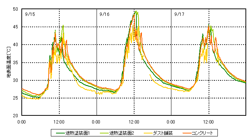Click the 45 tick label on y-axis
The image size is (251, 139).
[x=15, y=27]
